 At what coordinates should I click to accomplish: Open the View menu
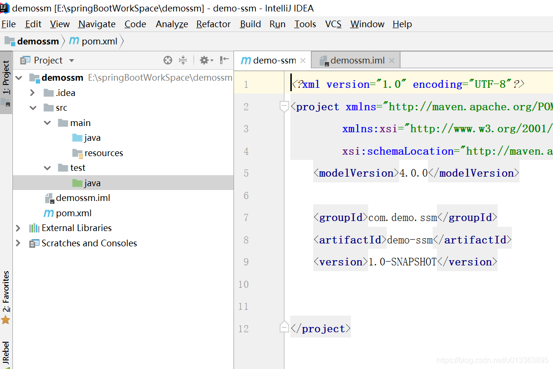point(60,24)
